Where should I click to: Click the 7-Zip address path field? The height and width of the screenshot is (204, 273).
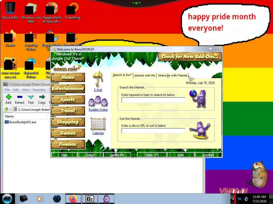(31, 109)
